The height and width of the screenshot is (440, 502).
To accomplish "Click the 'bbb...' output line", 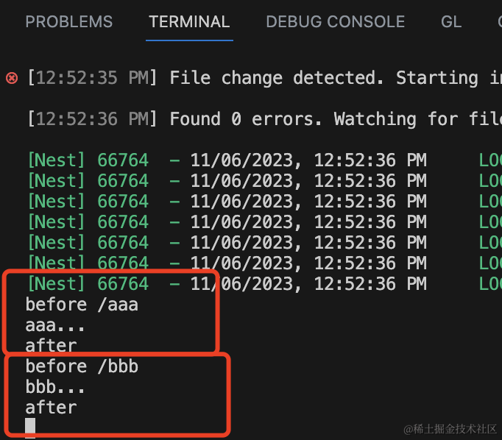I will [56, 386].
